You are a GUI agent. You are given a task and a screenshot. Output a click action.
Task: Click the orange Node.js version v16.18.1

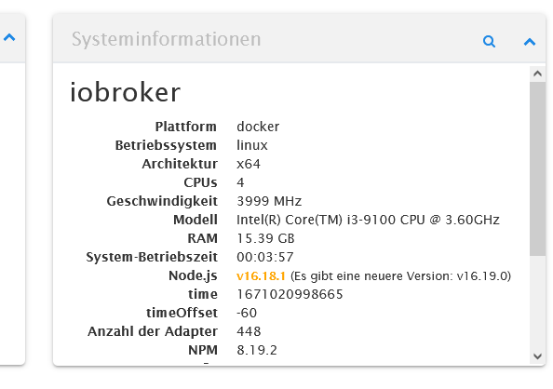pyautogui.click(x=261, y=275)
